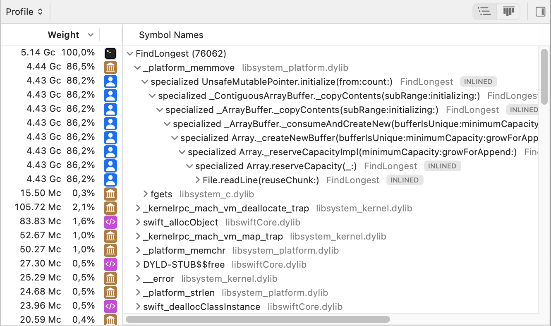Screen dimensions: 551x326
Task: Click the purple icon for swift_deallocClassInstance
Action: [110, 307]
